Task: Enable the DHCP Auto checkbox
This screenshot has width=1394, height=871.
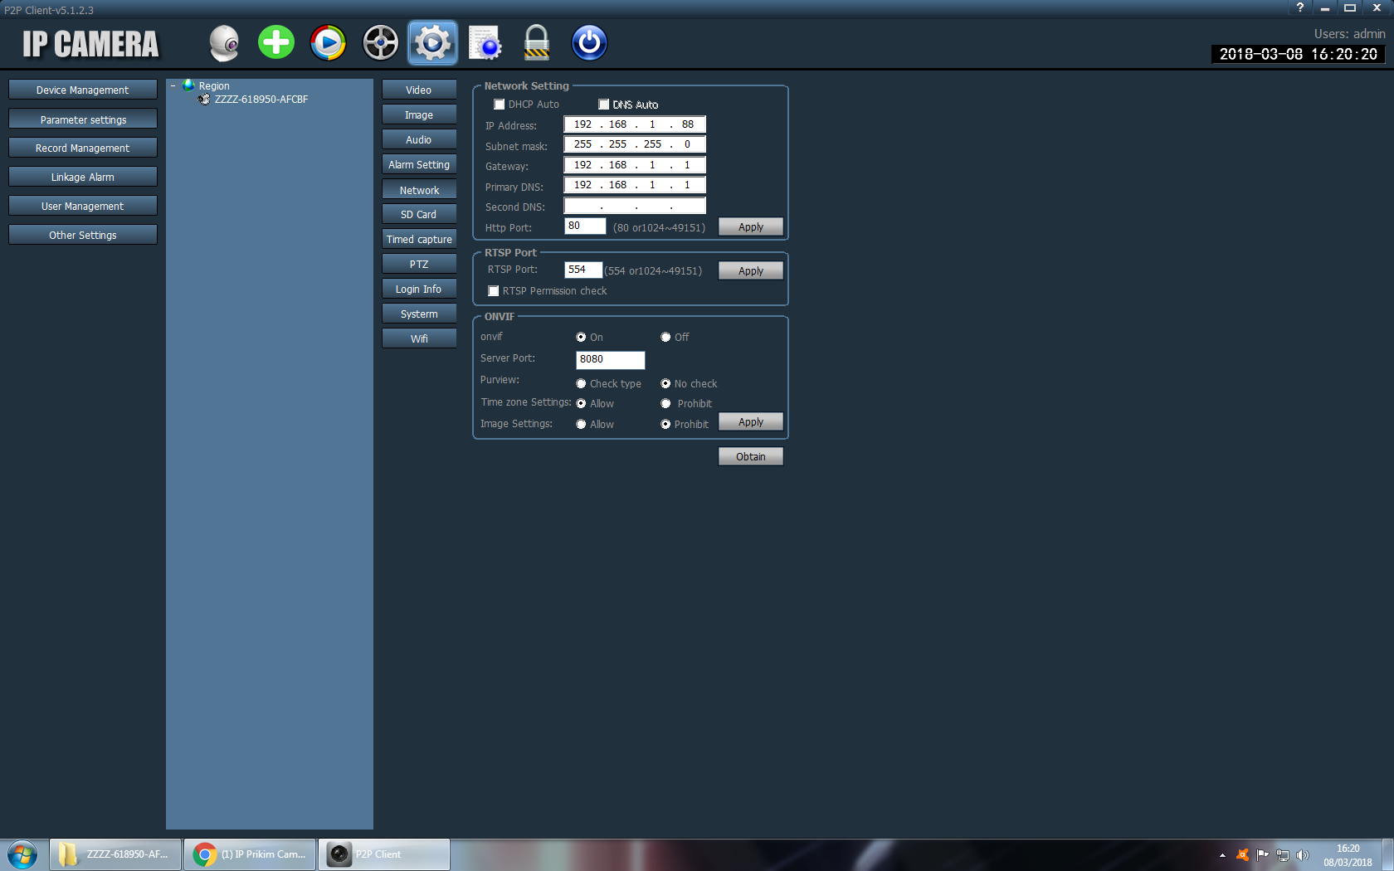Action: (500, 105)
